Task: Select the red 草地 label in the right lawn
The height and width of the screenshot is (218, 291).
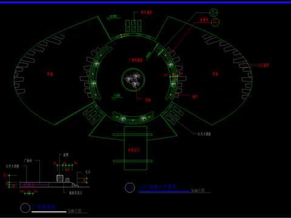Action: (215, 74)
